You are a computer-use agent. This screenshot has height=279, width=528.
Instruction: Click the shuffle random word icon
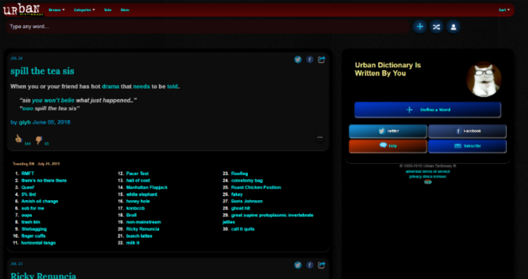pos(437,27)
